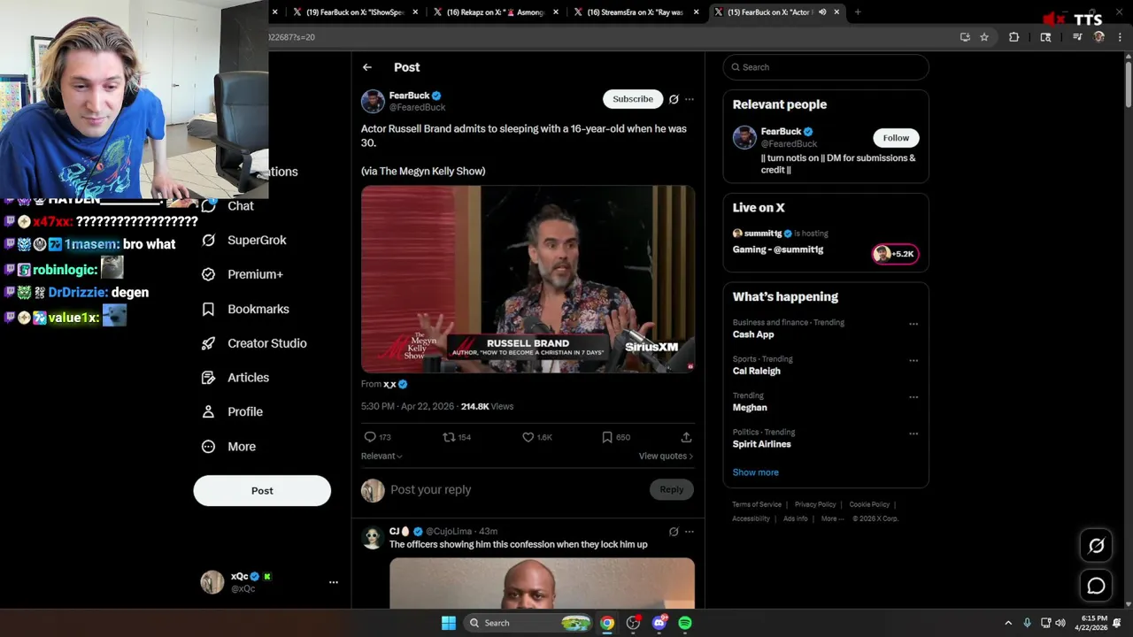Open floating messages button at bottom right

pyautogui.click(x=1096, y=586)
